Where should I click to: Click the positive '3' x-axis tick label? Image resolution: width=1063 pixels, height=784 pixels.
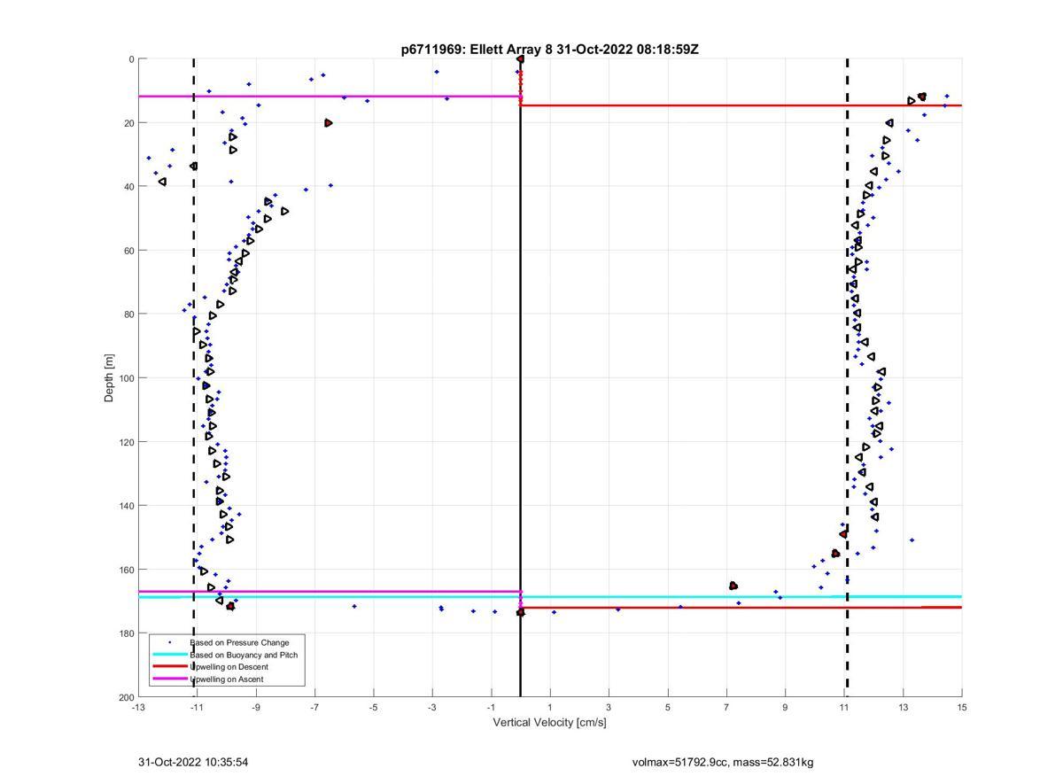[x=609, y=707]
